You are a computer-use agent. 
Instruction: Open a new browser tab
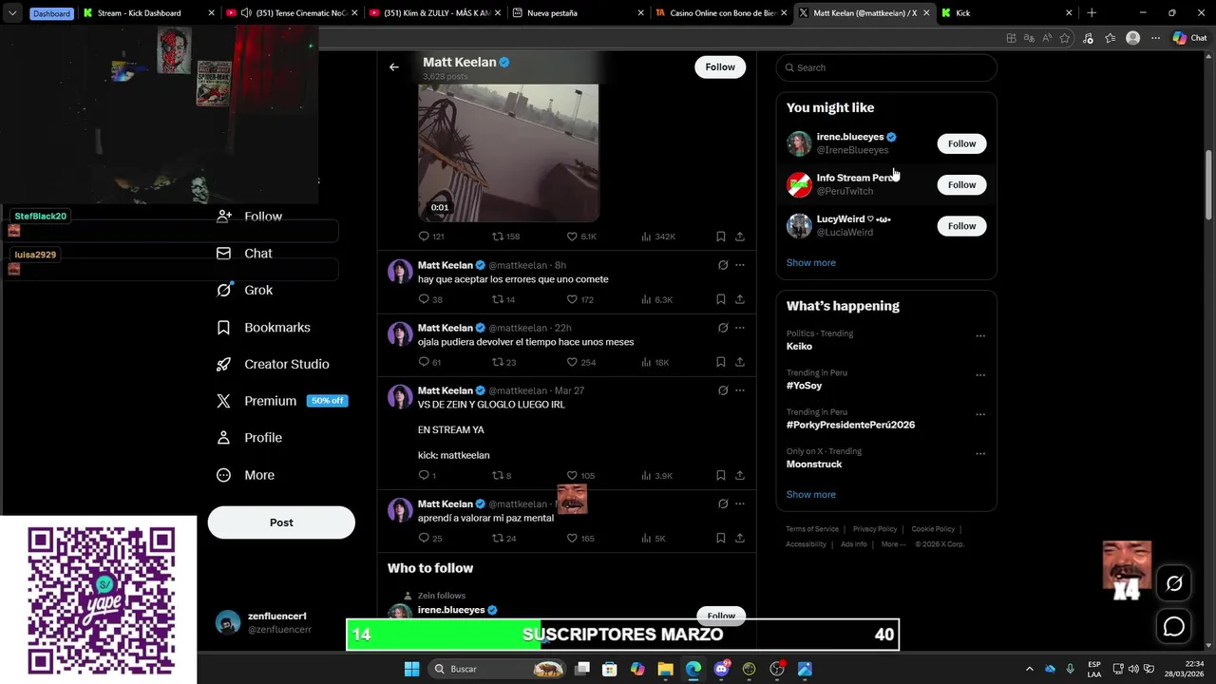(1092, 13)
